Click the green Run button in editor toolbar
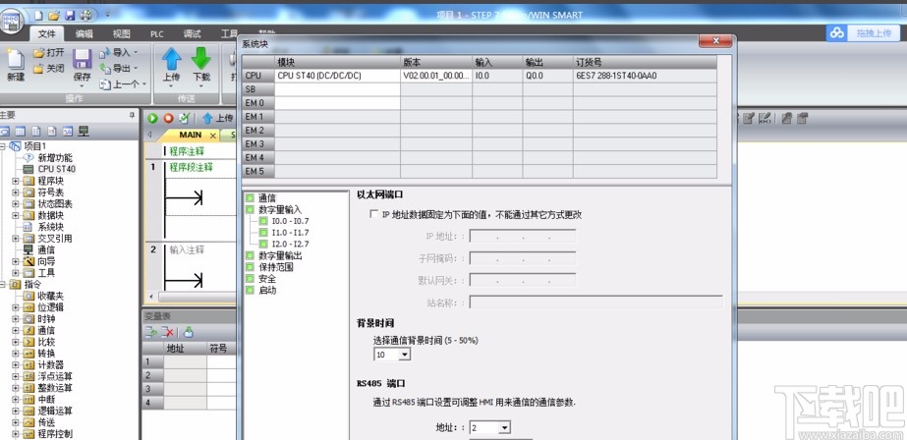This screenshot has width=907, height=440. 152,118
